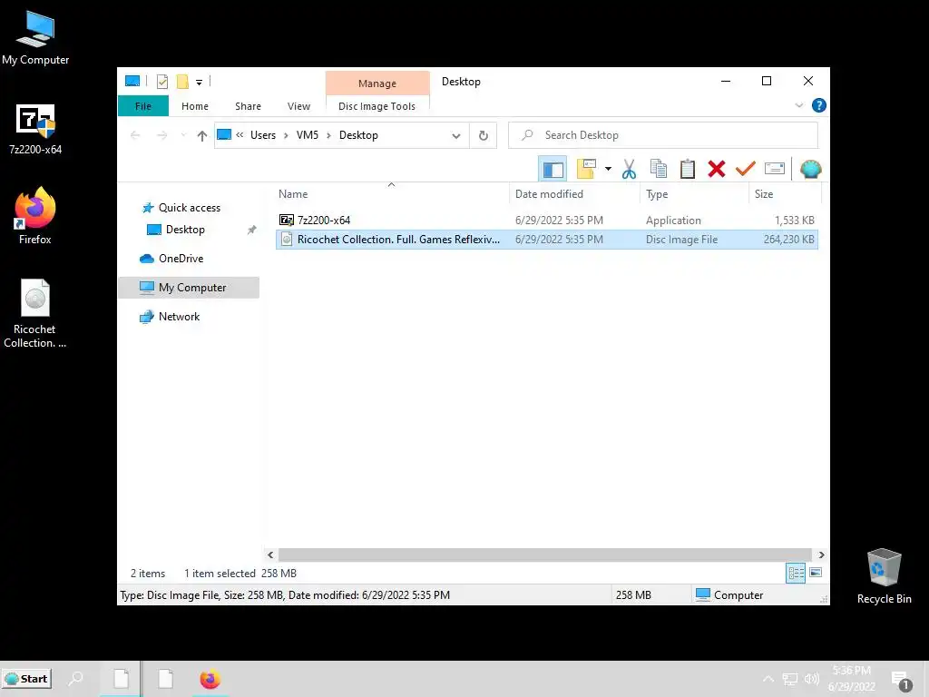The image size is (929, 697).
Task: Click the pin icon beside Desktop
Action: (252, 230)
